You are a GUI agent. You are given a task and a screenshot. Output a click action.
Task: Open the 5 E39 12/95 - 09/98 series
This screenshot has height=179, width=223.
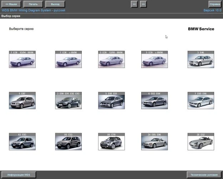[x=111, y=61]
